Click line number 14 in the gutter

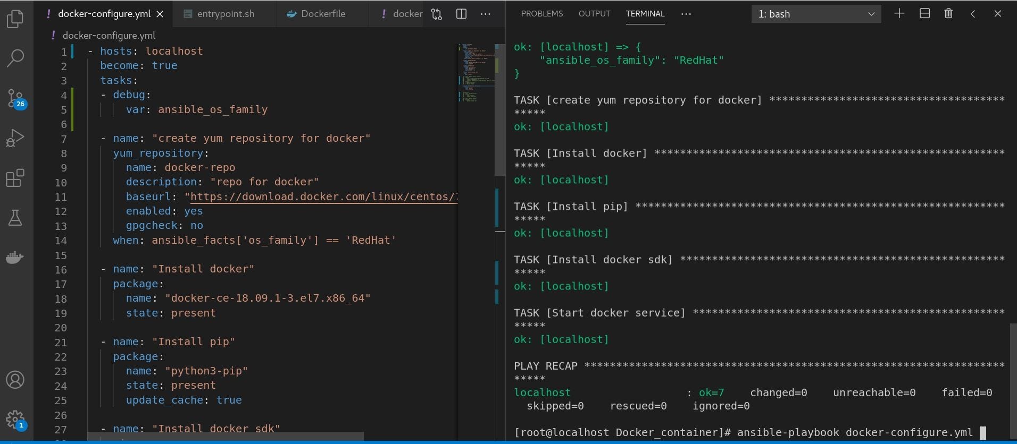[61, 241]
